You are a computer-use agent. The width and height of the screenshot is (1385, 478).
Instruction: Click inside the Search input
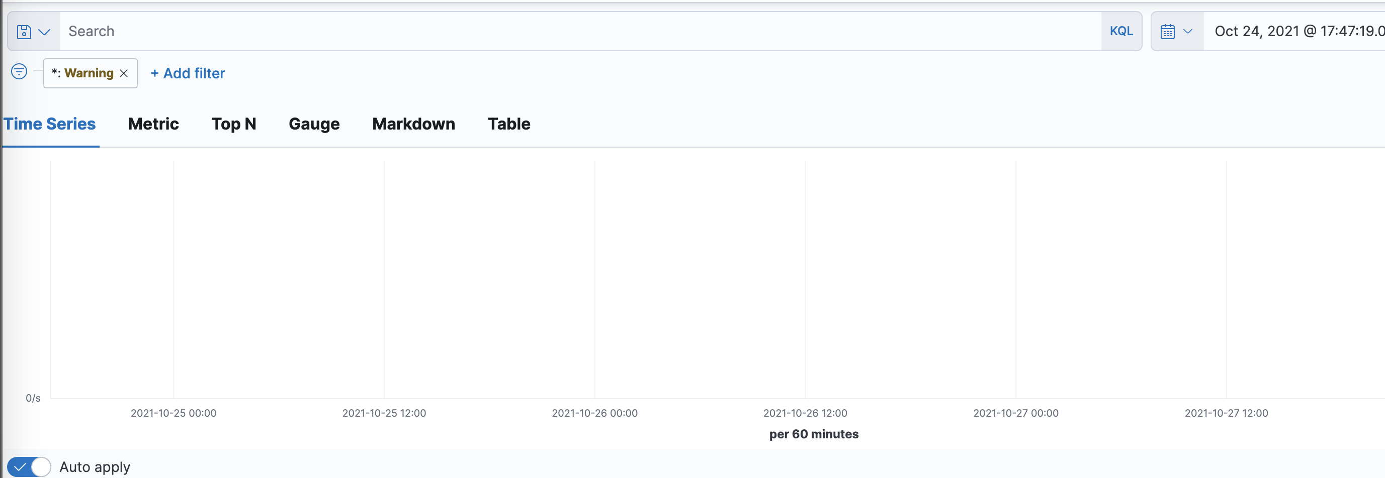pos(322,31)
